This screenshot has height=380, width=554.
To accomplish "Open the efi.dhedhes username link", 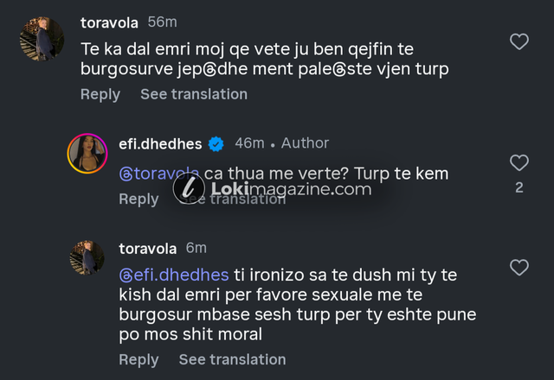I will (161, 143).
